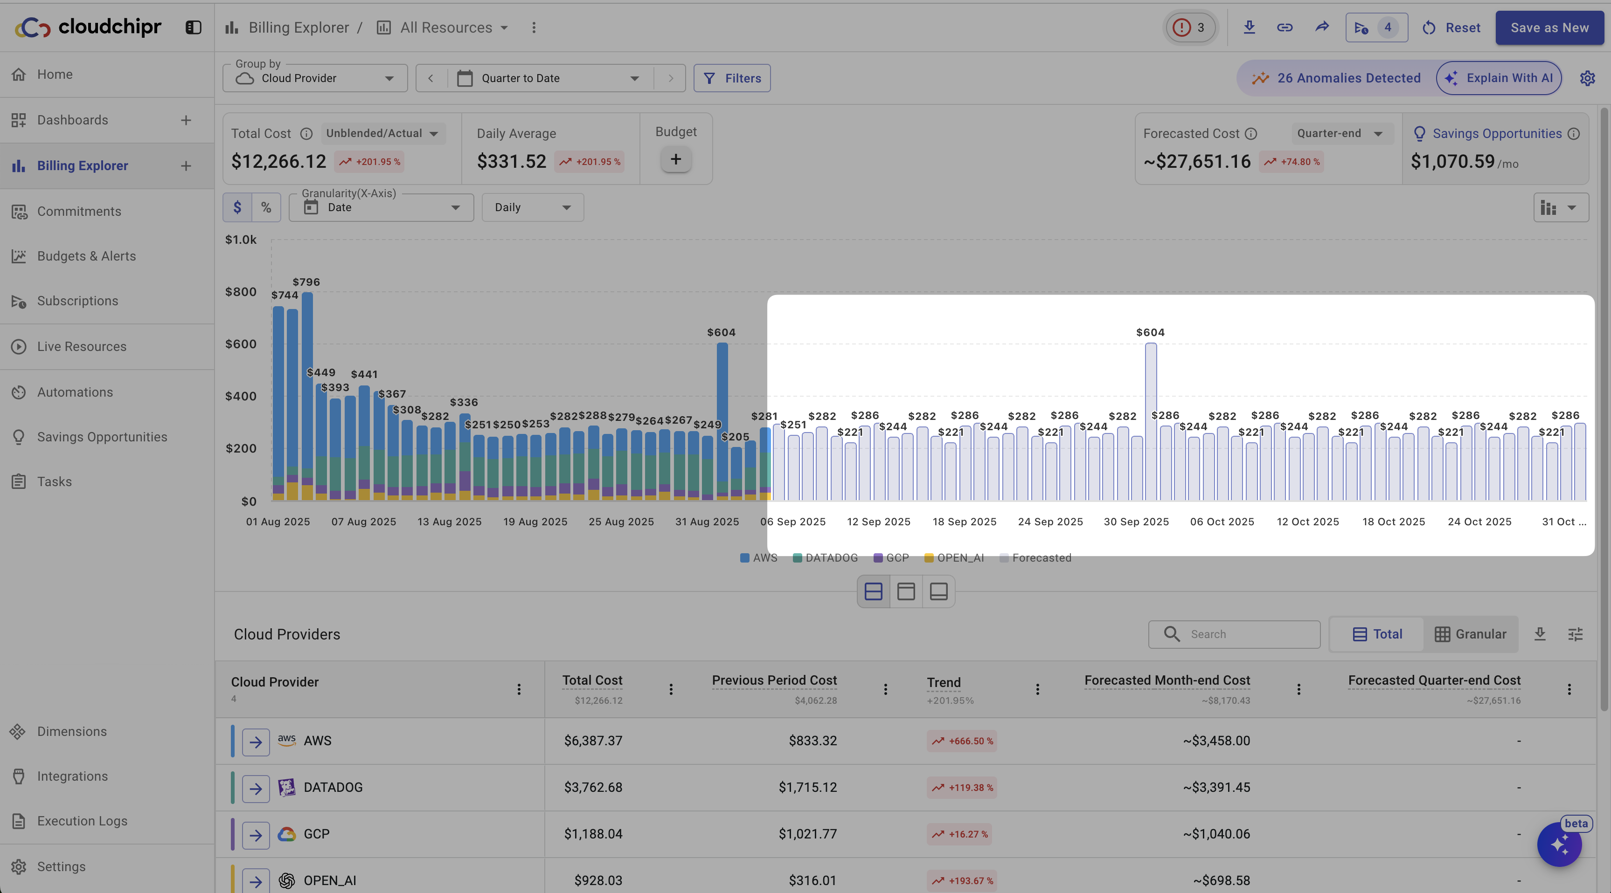This screenshot has width=1611, height=893.
Task: Click the Filters button
Action: (x=732, y=78)
